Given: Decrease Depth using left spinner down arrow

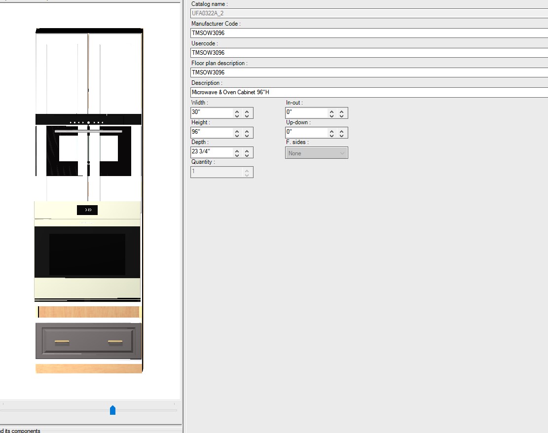Looking at the screenshot, I should coord(237,155).
